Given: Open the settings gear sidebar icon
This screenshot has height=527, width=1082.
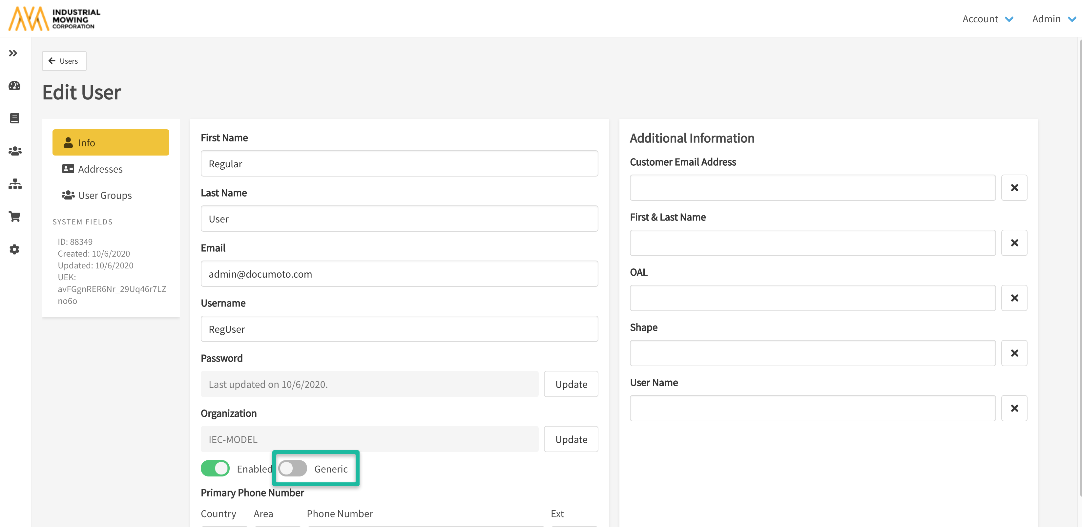Looking at the screenshot, I should [15, 249].
